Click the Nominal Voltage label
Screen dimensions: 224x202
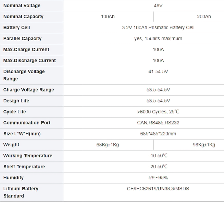22,5
